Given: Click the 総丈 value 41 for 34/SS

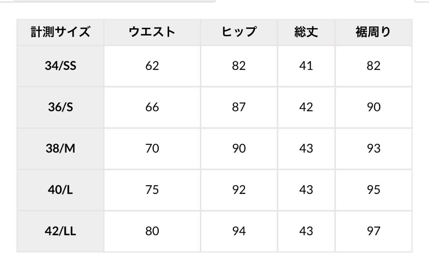Looking at the screenshot, I should [306, 66].
